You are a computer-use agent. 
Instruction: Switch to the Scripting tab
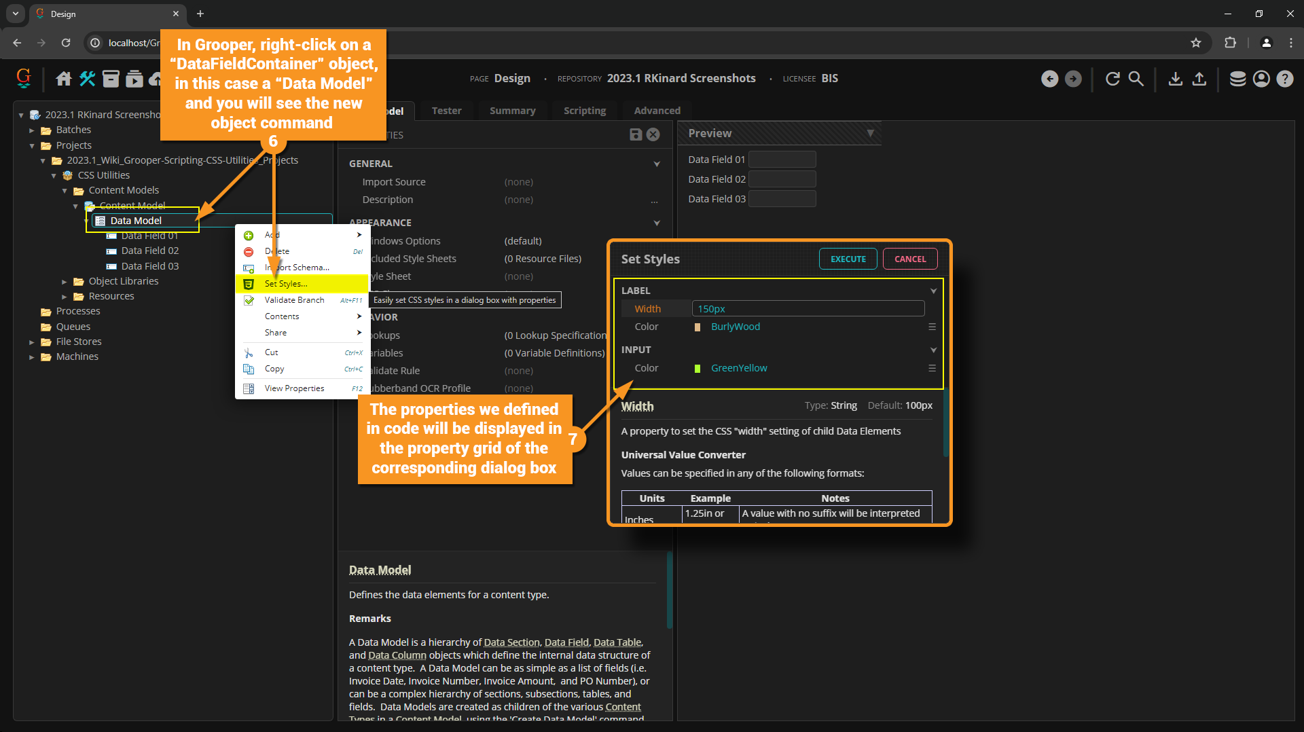tap(584, 111)
